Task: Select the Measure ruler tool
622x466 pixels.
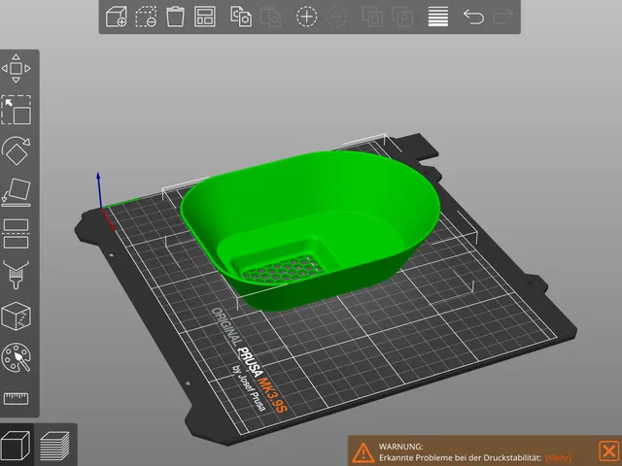Action: click(16, 398)
